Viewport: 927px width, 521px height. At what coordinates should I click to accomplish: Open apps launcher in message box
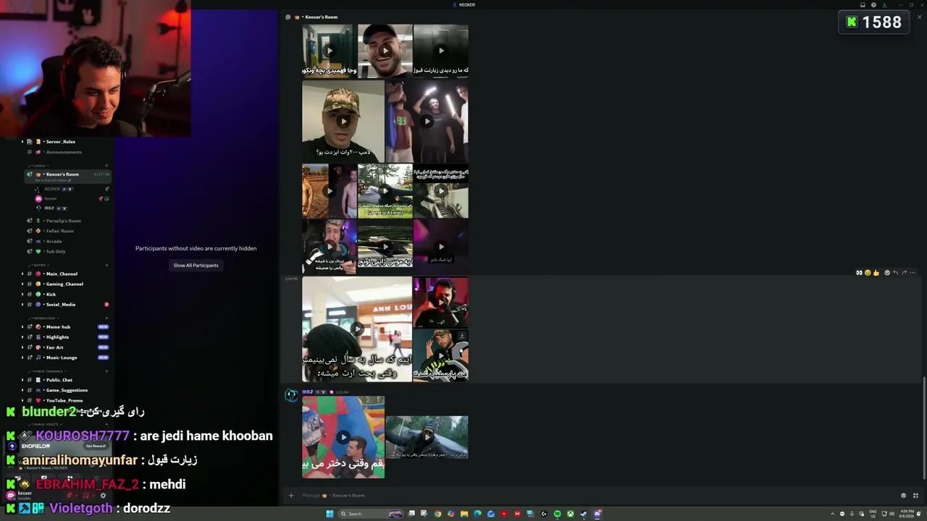pos(915,496)
